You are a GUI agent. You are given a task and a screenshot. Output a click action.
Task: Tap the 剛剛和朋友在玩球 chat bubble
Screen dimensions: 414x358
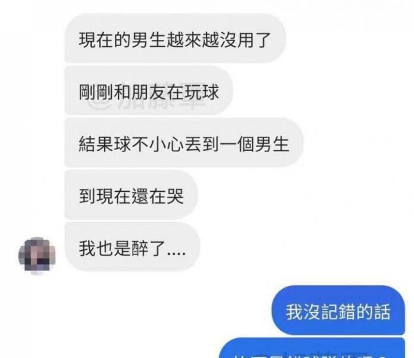[x=149, y=91]
